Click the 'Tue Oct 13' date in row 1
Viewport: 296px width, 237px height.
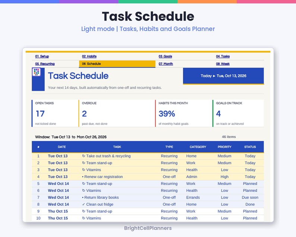[x=57, y=156]
